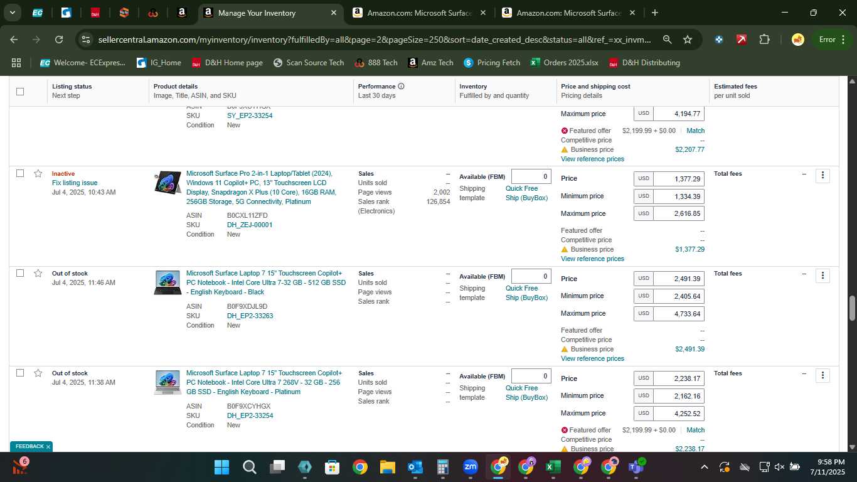Open Microsoft Store from the taskbar

click(x=332, y=467)
